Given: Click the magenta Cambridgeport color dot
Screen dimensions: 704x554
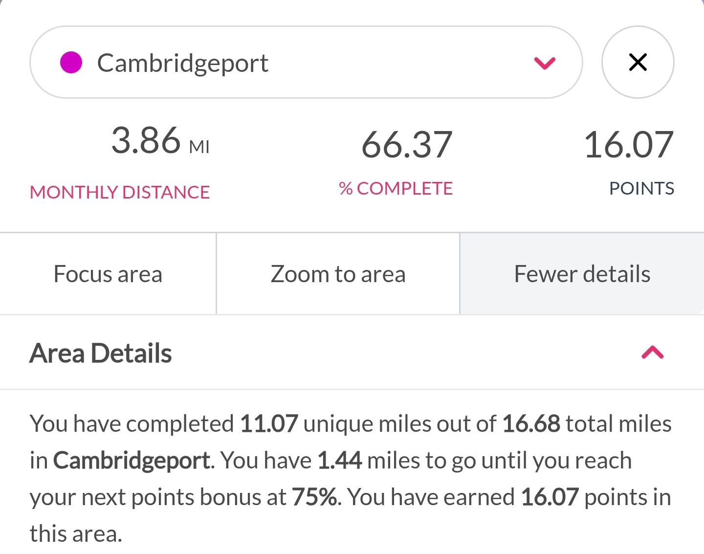Looking at the screenshot, I should (x=71, y=63).
